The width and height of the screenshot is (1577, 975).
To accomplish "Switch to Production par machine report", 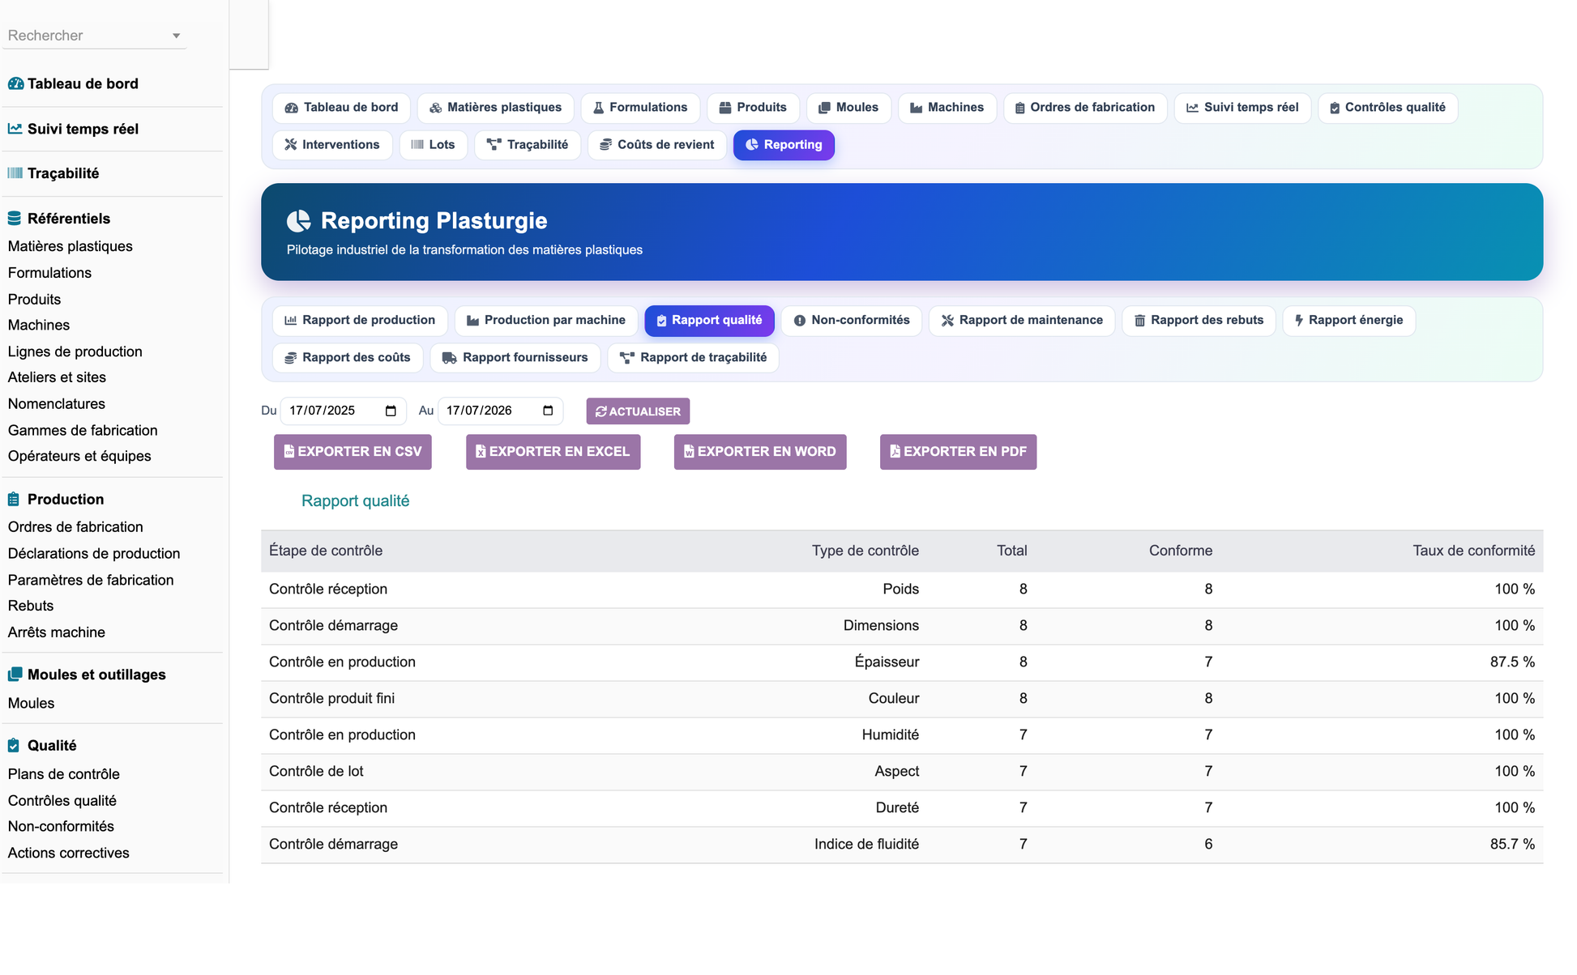I will 546,321.
